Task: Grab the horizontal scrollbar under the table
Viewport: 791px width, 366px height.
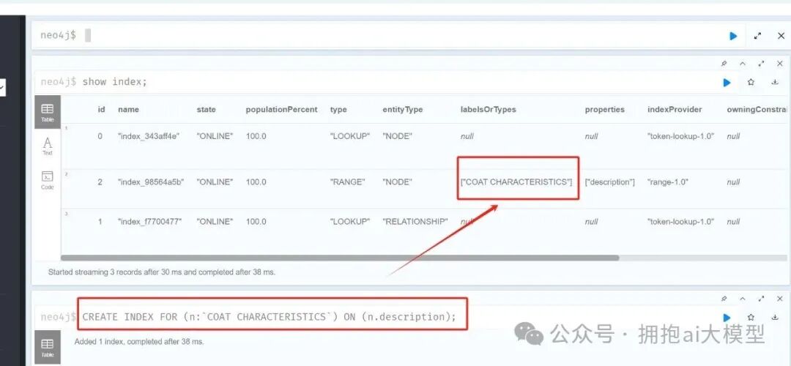Action: (x=340, y=258)
